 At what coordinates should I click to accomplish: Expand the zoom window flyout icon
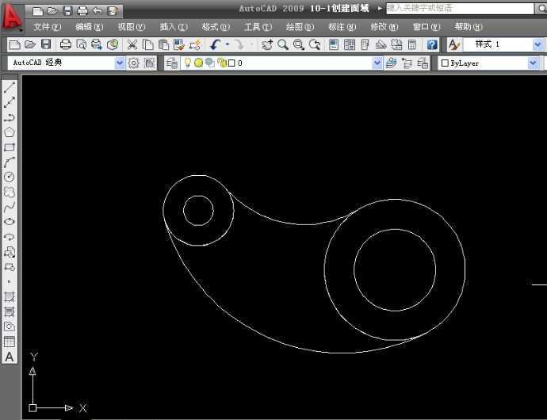[299, 44]
